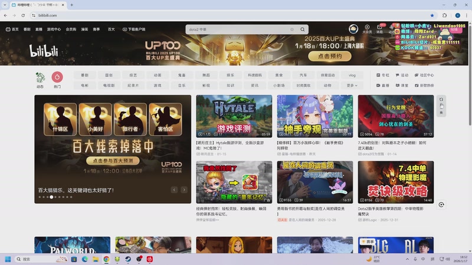Select the 直播 item in top navigation
This screenshot has height=265, width=472.
click(39, 29)
